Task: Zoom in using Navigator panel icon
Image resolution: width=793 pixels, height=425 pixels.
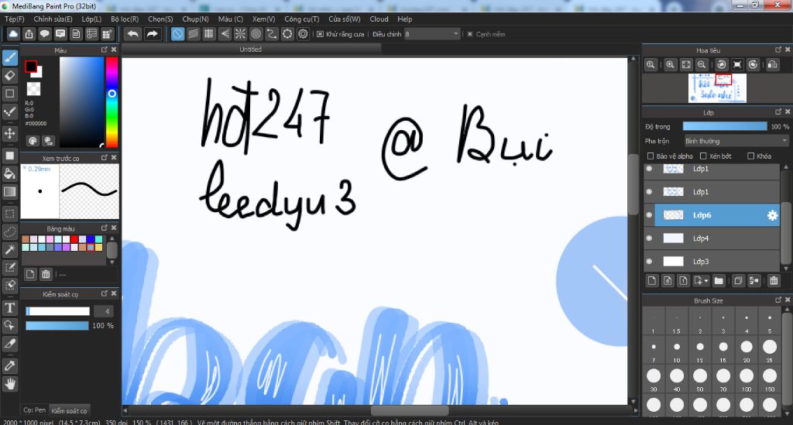Action: 670,65
